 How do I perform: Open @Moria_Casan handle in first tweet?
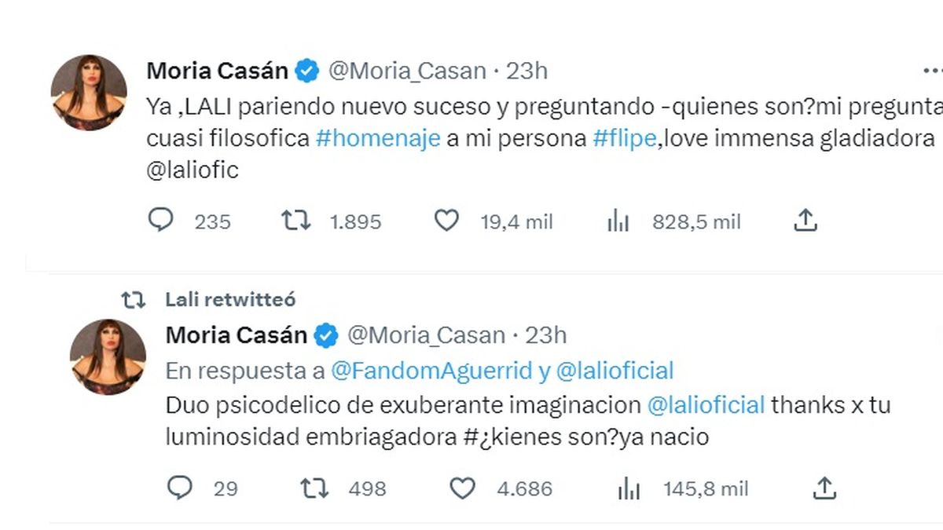tap(406, 71)
